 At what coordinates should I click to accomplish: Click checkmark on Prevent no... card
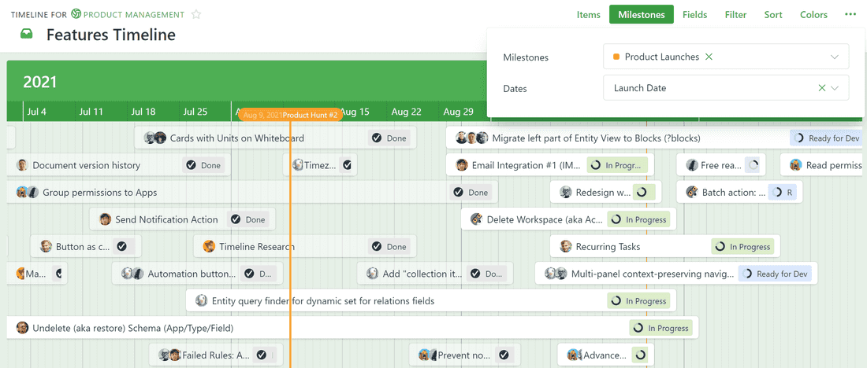click(504, 355)
